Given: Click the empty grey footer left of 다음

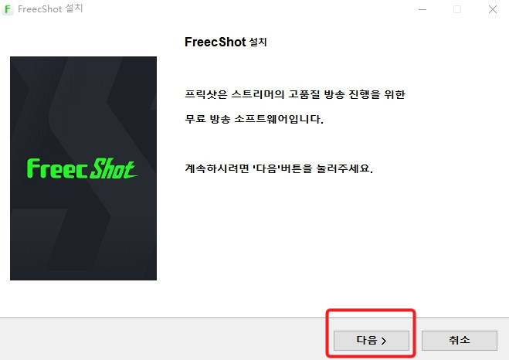Looking at the screenshot, I should 162,339.
